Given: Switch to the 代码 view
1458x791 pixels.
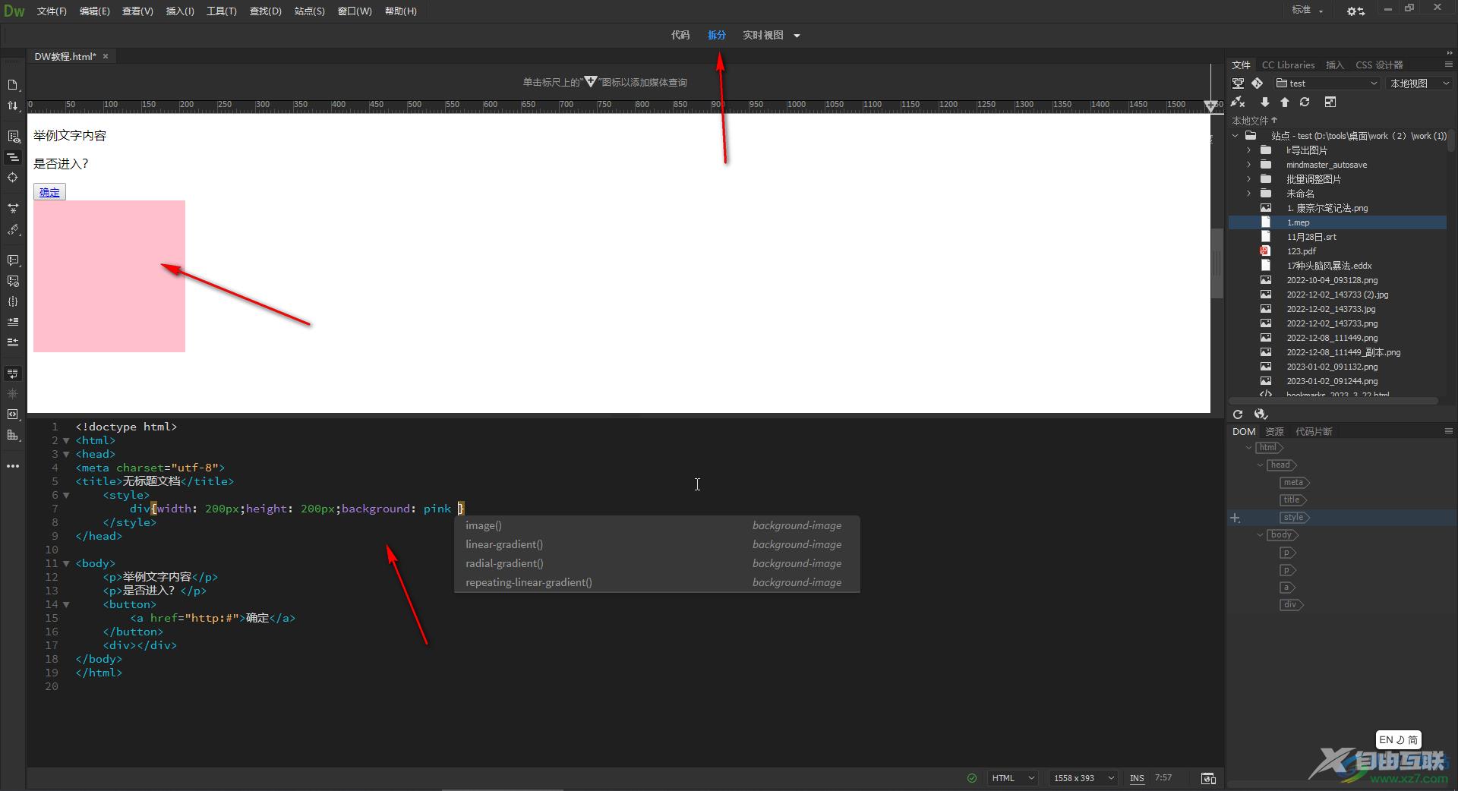Looking at the screenshot, I should 680,35.
